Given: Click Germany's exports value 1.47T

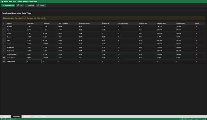Looking at the screenshot, I should coord(166,37).
